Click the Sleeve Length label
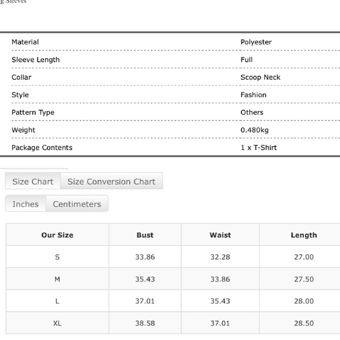Screen dimensions: 340x340 [x=36, y=60]
